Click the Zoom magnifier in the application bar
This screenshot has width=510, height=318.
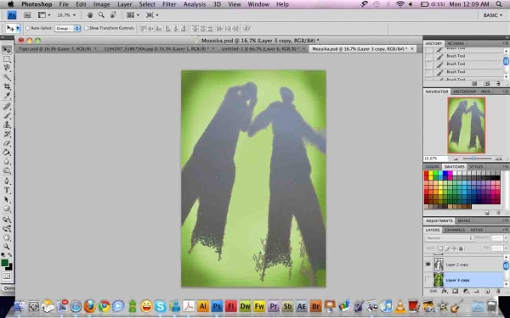(x=101, y=15)
